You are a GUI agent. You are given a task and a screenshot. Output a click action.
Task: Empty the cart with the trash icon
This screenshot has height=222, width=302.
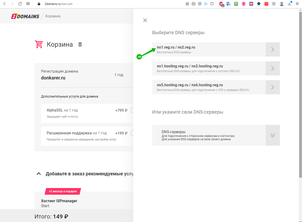pyautogui.click(x=80, y=44)
